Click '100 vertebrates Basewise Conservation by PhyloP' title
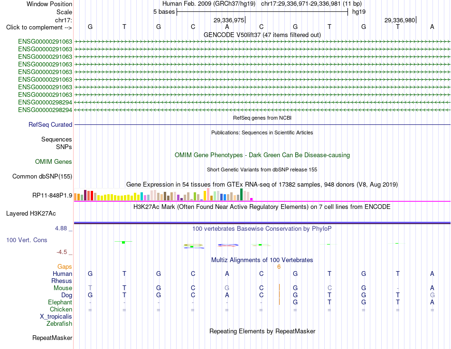This screenshot has height=349, width=451. click(x=262, y=229)
